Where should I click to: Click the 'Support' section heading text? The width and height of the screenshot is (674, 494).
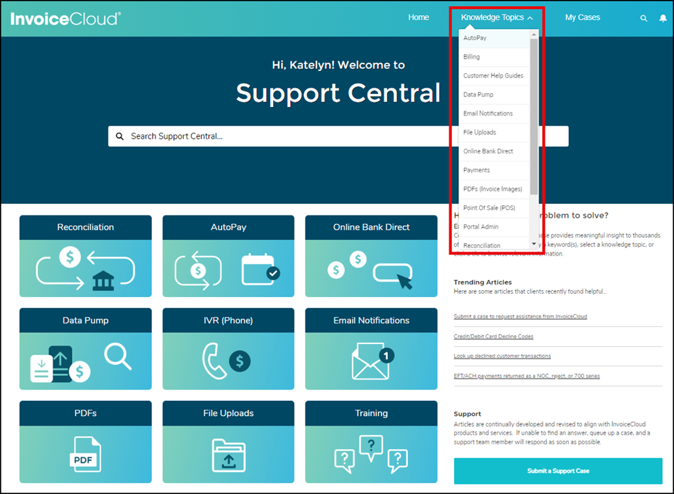[x=467, y=414]
